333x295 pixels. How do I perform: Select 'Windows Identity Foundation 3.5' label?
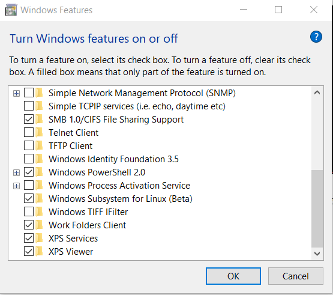pos(113,159)
